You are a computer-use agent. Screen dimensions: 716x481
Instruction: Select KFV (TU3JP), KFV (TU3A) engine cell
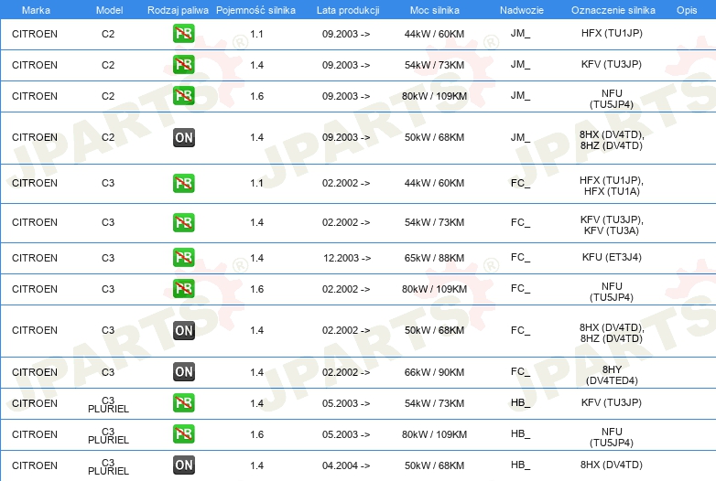612,225
